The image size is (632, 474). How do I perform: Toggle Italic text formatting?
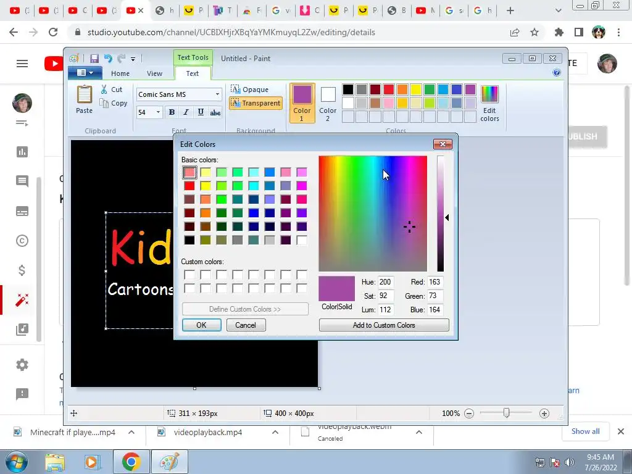[186, 112]
